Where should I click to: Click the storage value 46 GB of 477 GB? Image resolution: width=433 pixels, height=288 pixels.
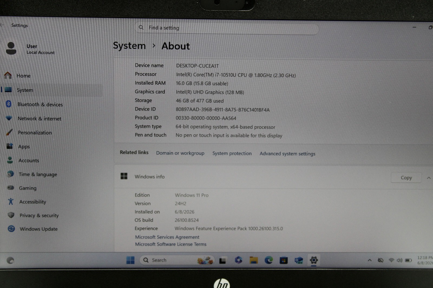[x=200, y=101]
